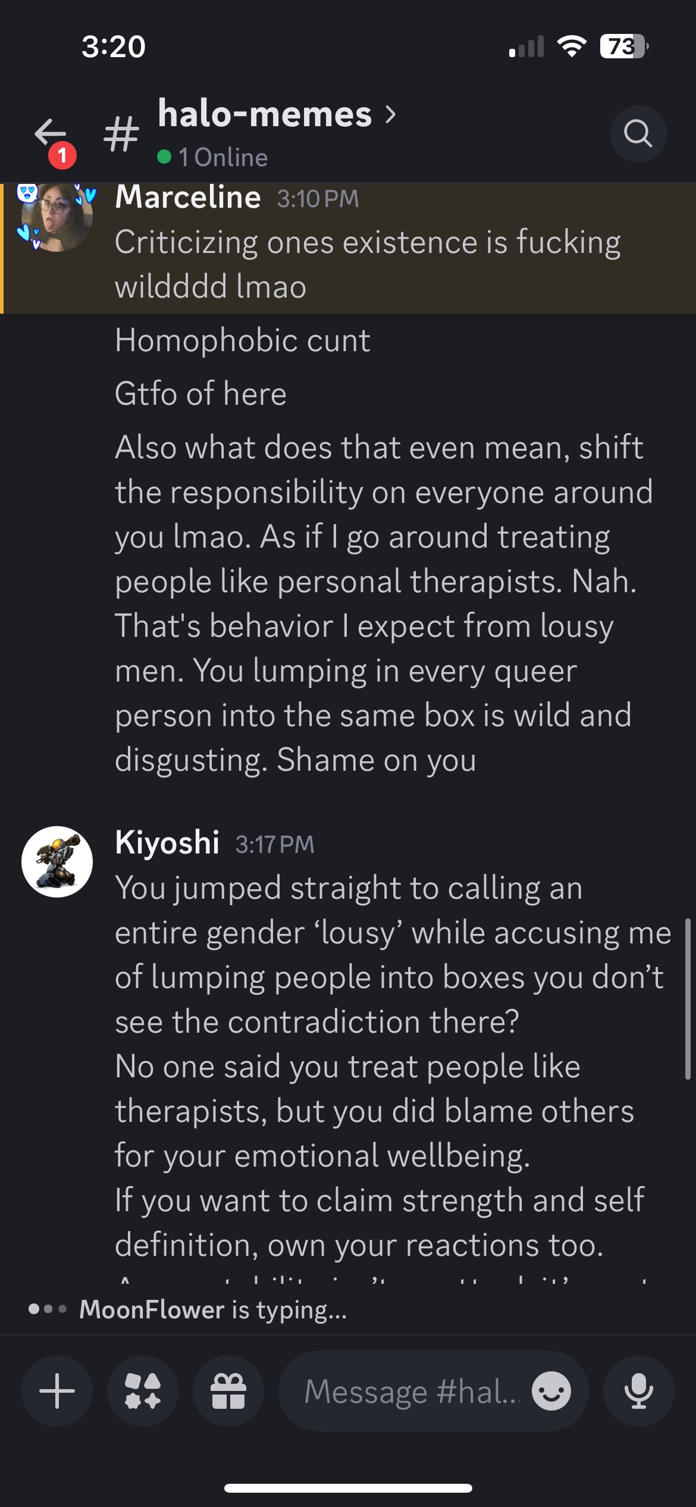
Task: Open halo-memes channel title
Action: click(x=265, y=114)
